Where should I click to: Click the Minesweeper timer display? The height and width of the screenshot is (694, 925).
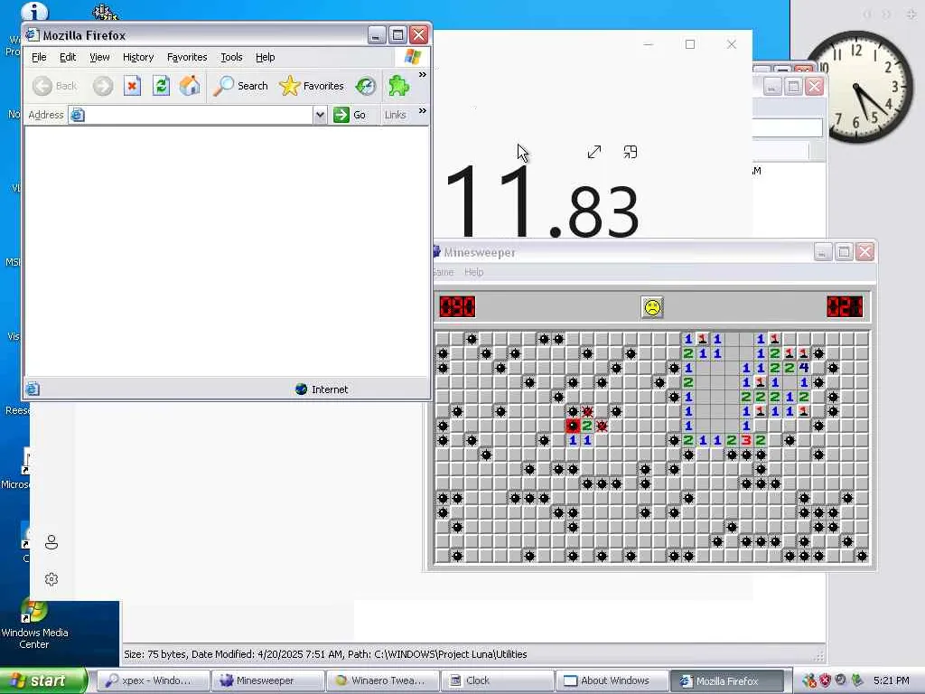pos(845,307)
